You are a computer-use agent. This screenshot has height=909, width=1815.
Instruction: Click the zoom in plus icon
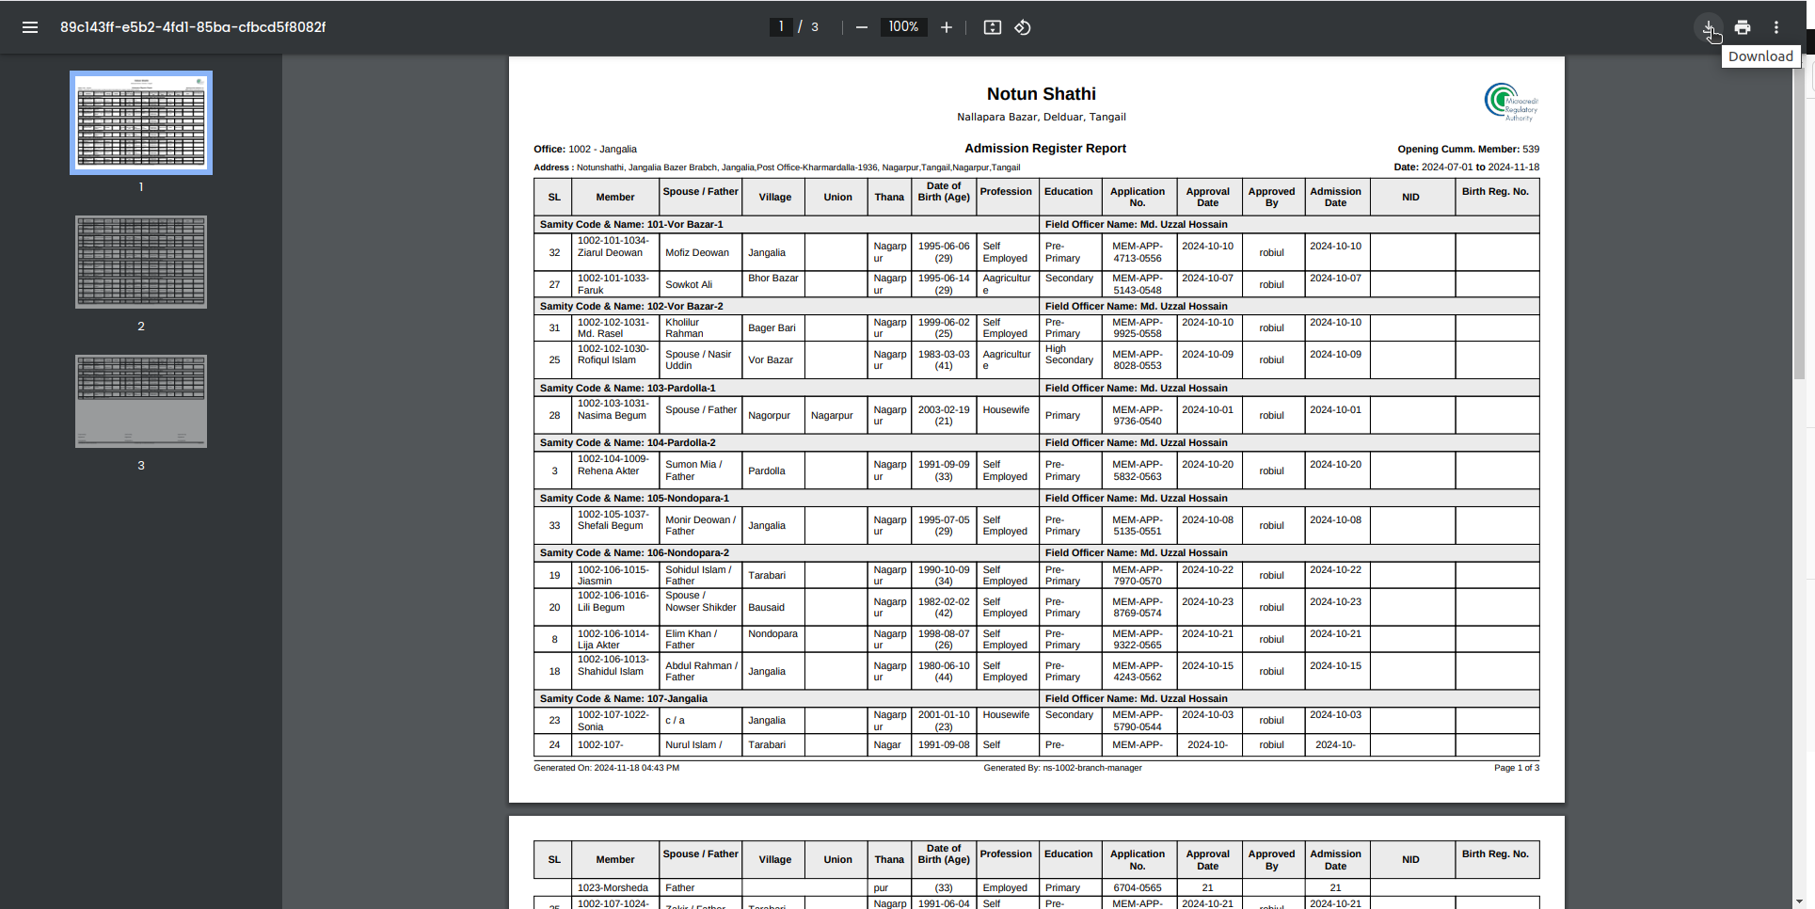click(x=947, y=27)
